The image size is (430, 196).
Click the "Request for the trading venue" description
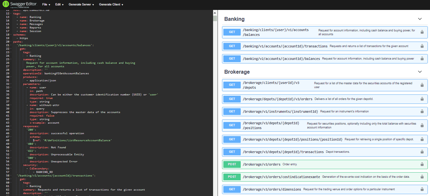(349, 189)
